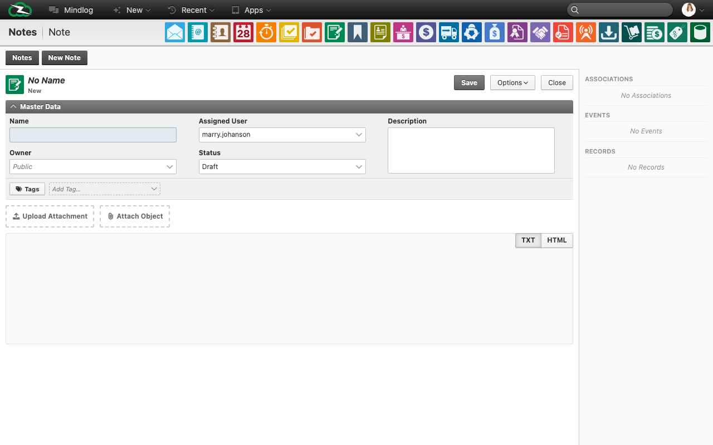Open the blue piggy bank icon
Screen dimensions: 713x445
pos(472,32)
